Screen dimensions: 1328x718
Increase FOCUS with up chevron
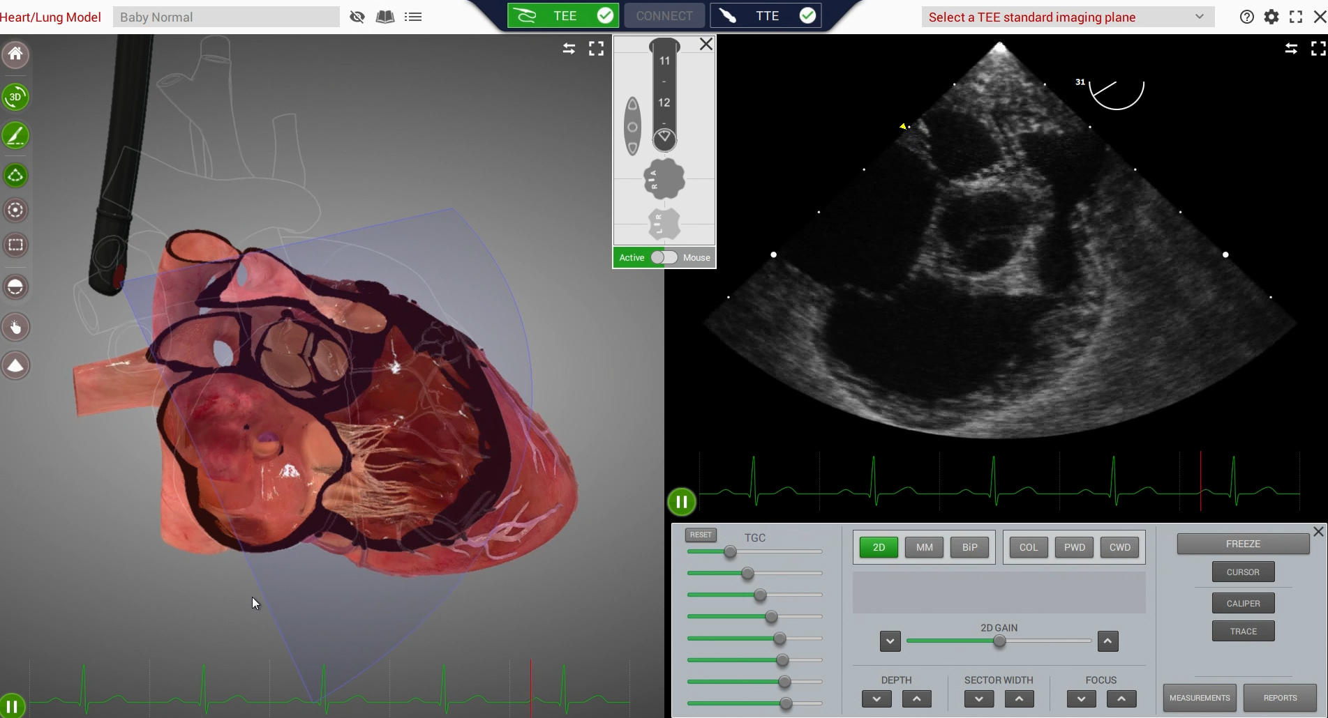[1121, 698]
